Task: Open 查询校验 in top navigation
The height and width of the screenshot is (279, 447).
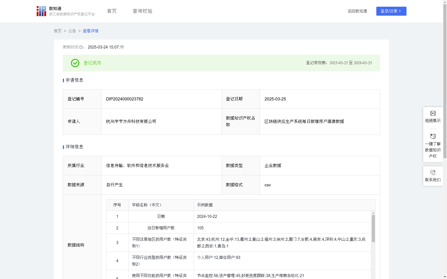Action: pos(142,11)
